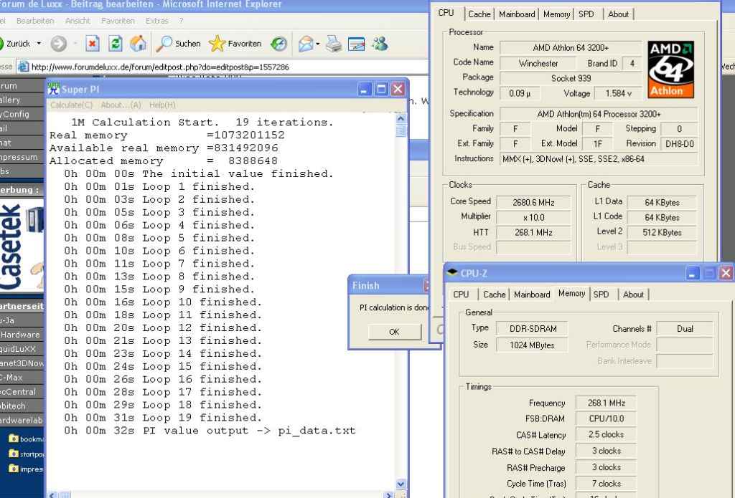Open the ? help menu in Internet Explorer
735x498 pixels.
[181, 21]
